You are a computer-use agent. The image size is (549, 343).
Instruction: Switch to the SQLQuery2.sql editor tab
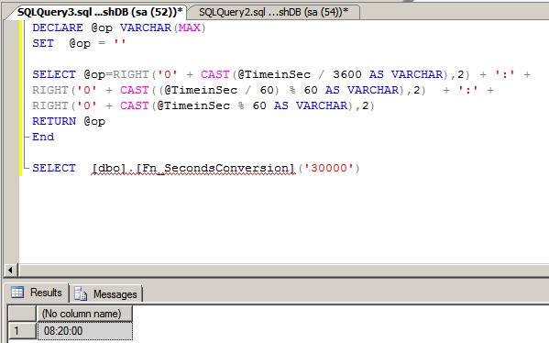[x=273, y=12]
